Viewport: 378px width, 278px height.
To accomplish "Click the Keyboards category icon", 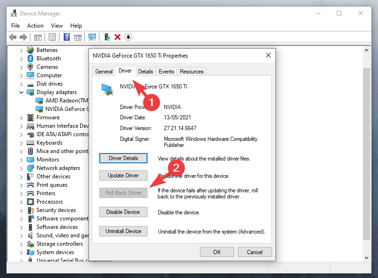I will [x=30, y=143].
